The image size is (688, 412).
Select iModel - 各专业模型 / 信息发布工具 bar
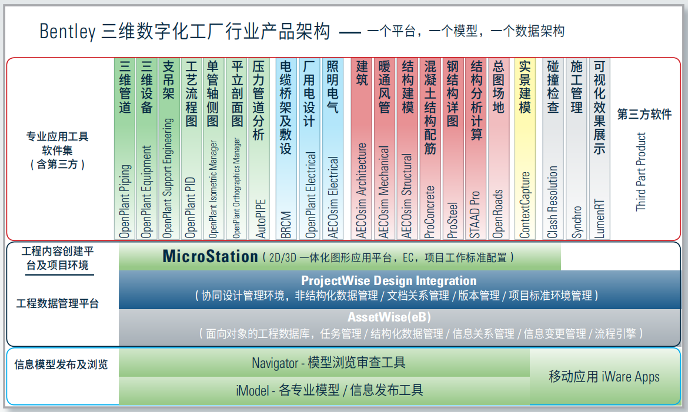point(324,390)
